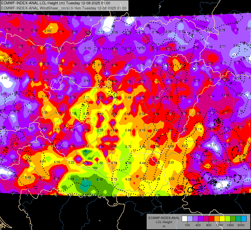
Task: Click the shear value 0.666
Action: pyautogui.click(x=114, y=130)
